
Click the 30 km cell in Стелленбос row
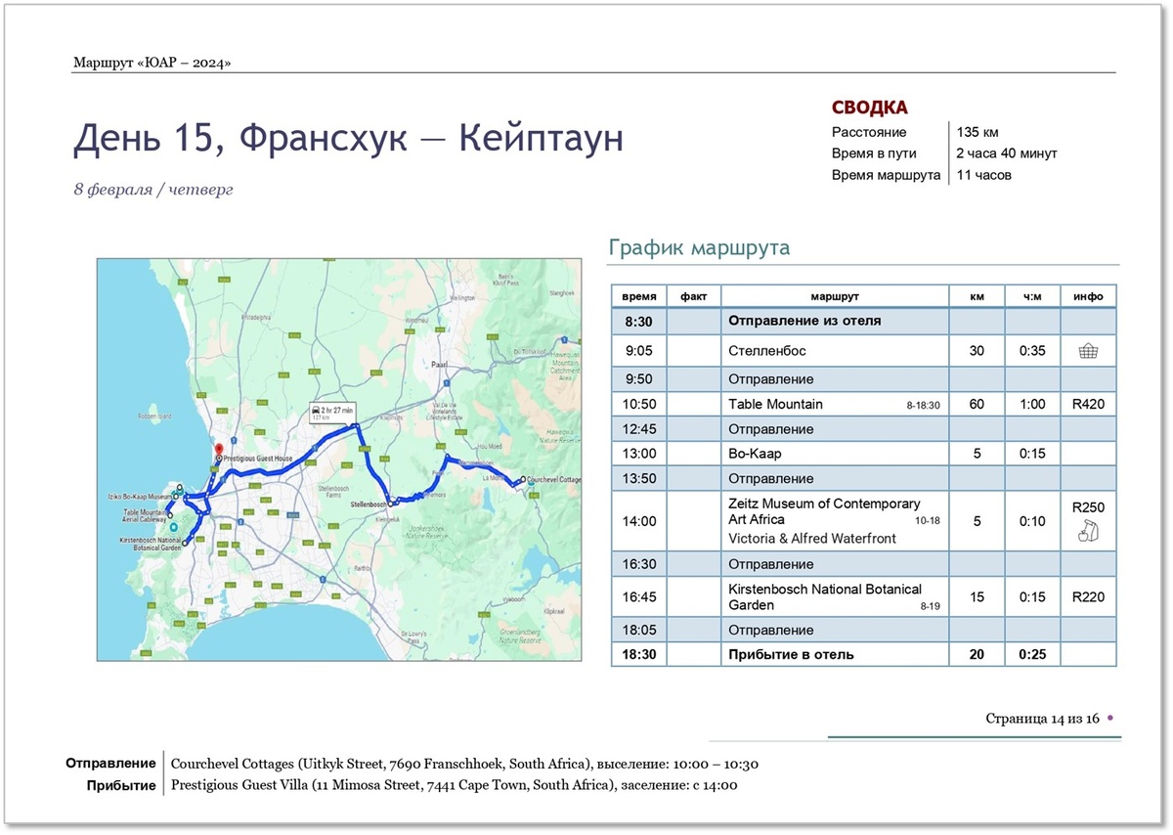pos(977,351)
